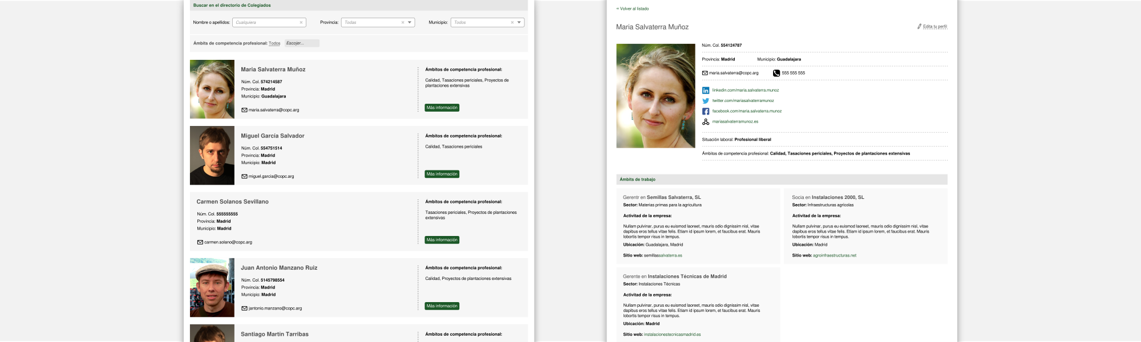Image resolution: width=1141 pixels, height=342 pixels.
Task: Click the pencil icon next to Edita tu perfil
Action: point(920,26)
